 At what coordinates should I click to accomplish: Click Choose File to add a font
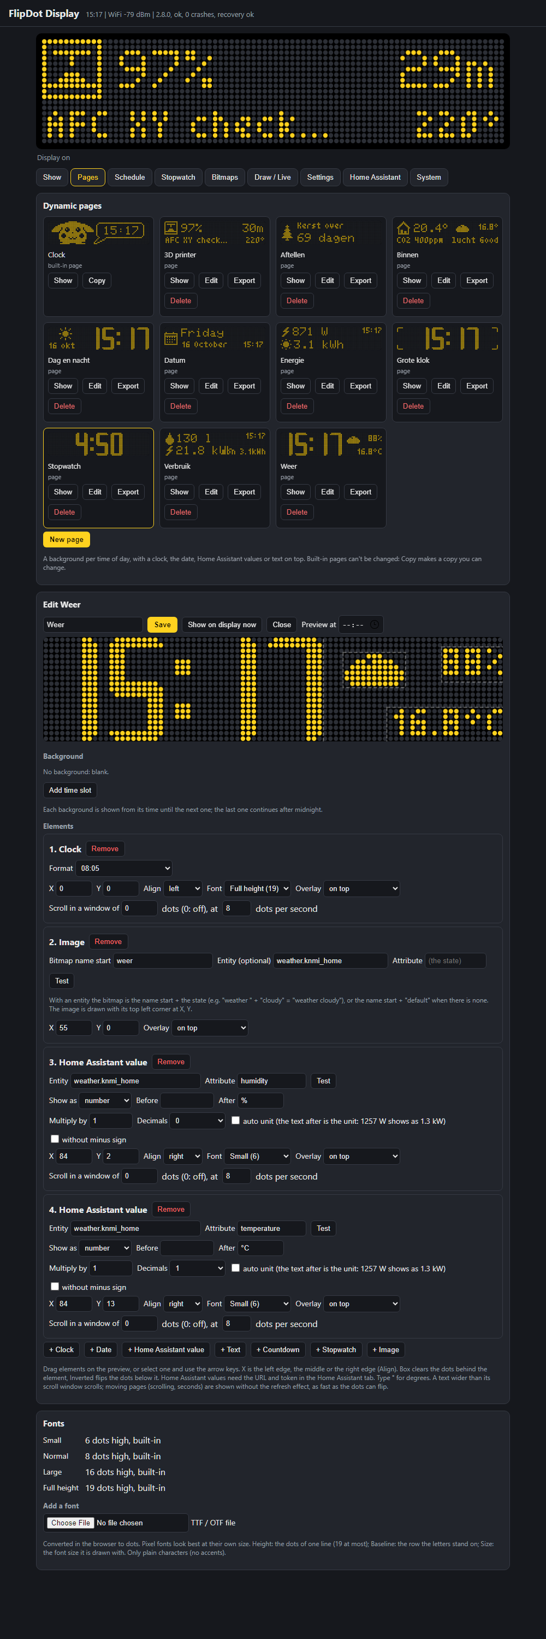click(70, 1523)
